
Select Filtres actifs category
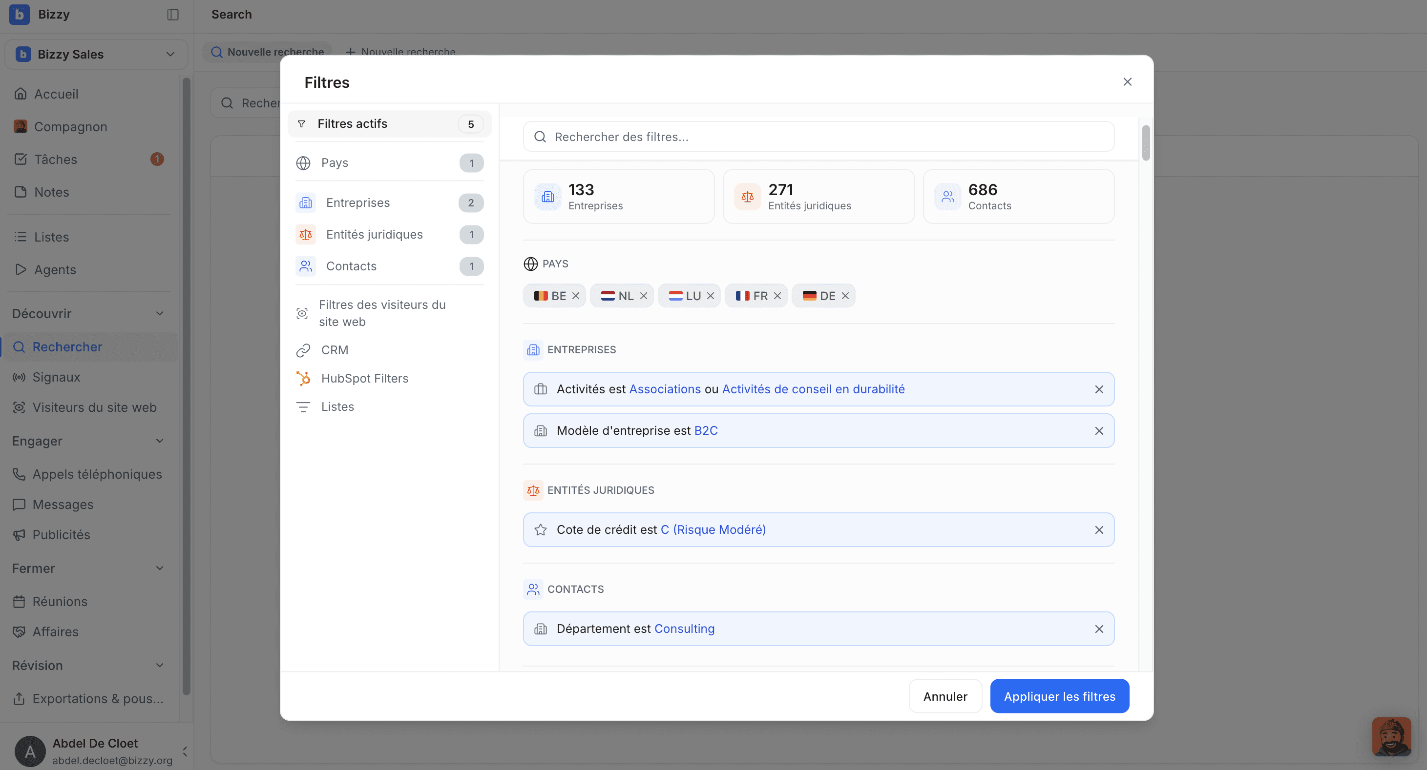tap(389, 124)
